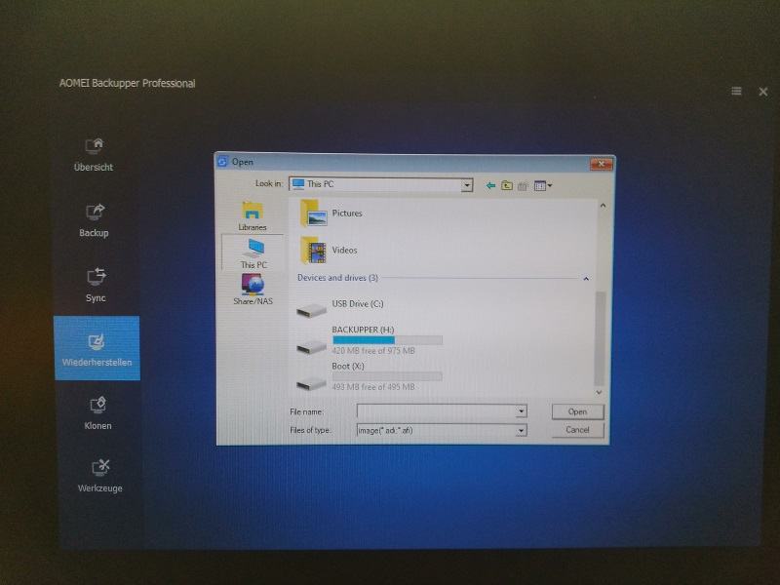Image resolution: width=780 pixels, height=585 pixels.
Task: Open the Sync section in sidebar
Action: [x=96, y=285]
